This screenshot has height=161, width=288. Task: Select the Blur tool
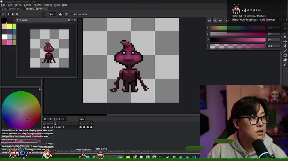(x=285, y=65)
